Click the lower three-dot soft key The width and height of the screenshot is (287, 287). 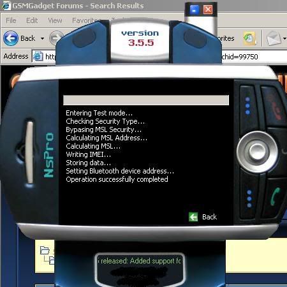[249, 199]
